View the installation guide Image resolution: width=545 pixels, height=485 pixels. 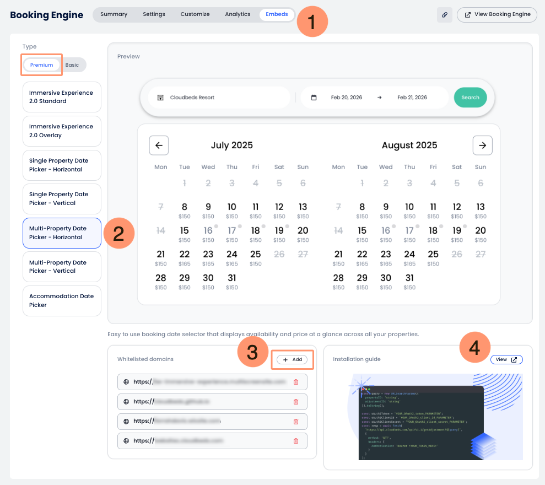click(506, 359)
